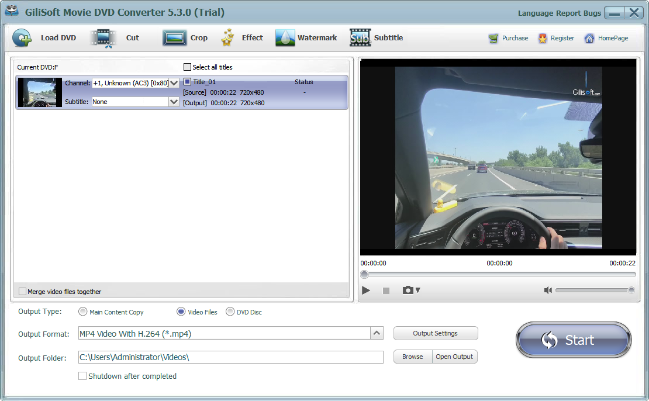The width and height of the screenshot is (649, 401).
Task: Click the Current DVD:F label
Action: 37,67
